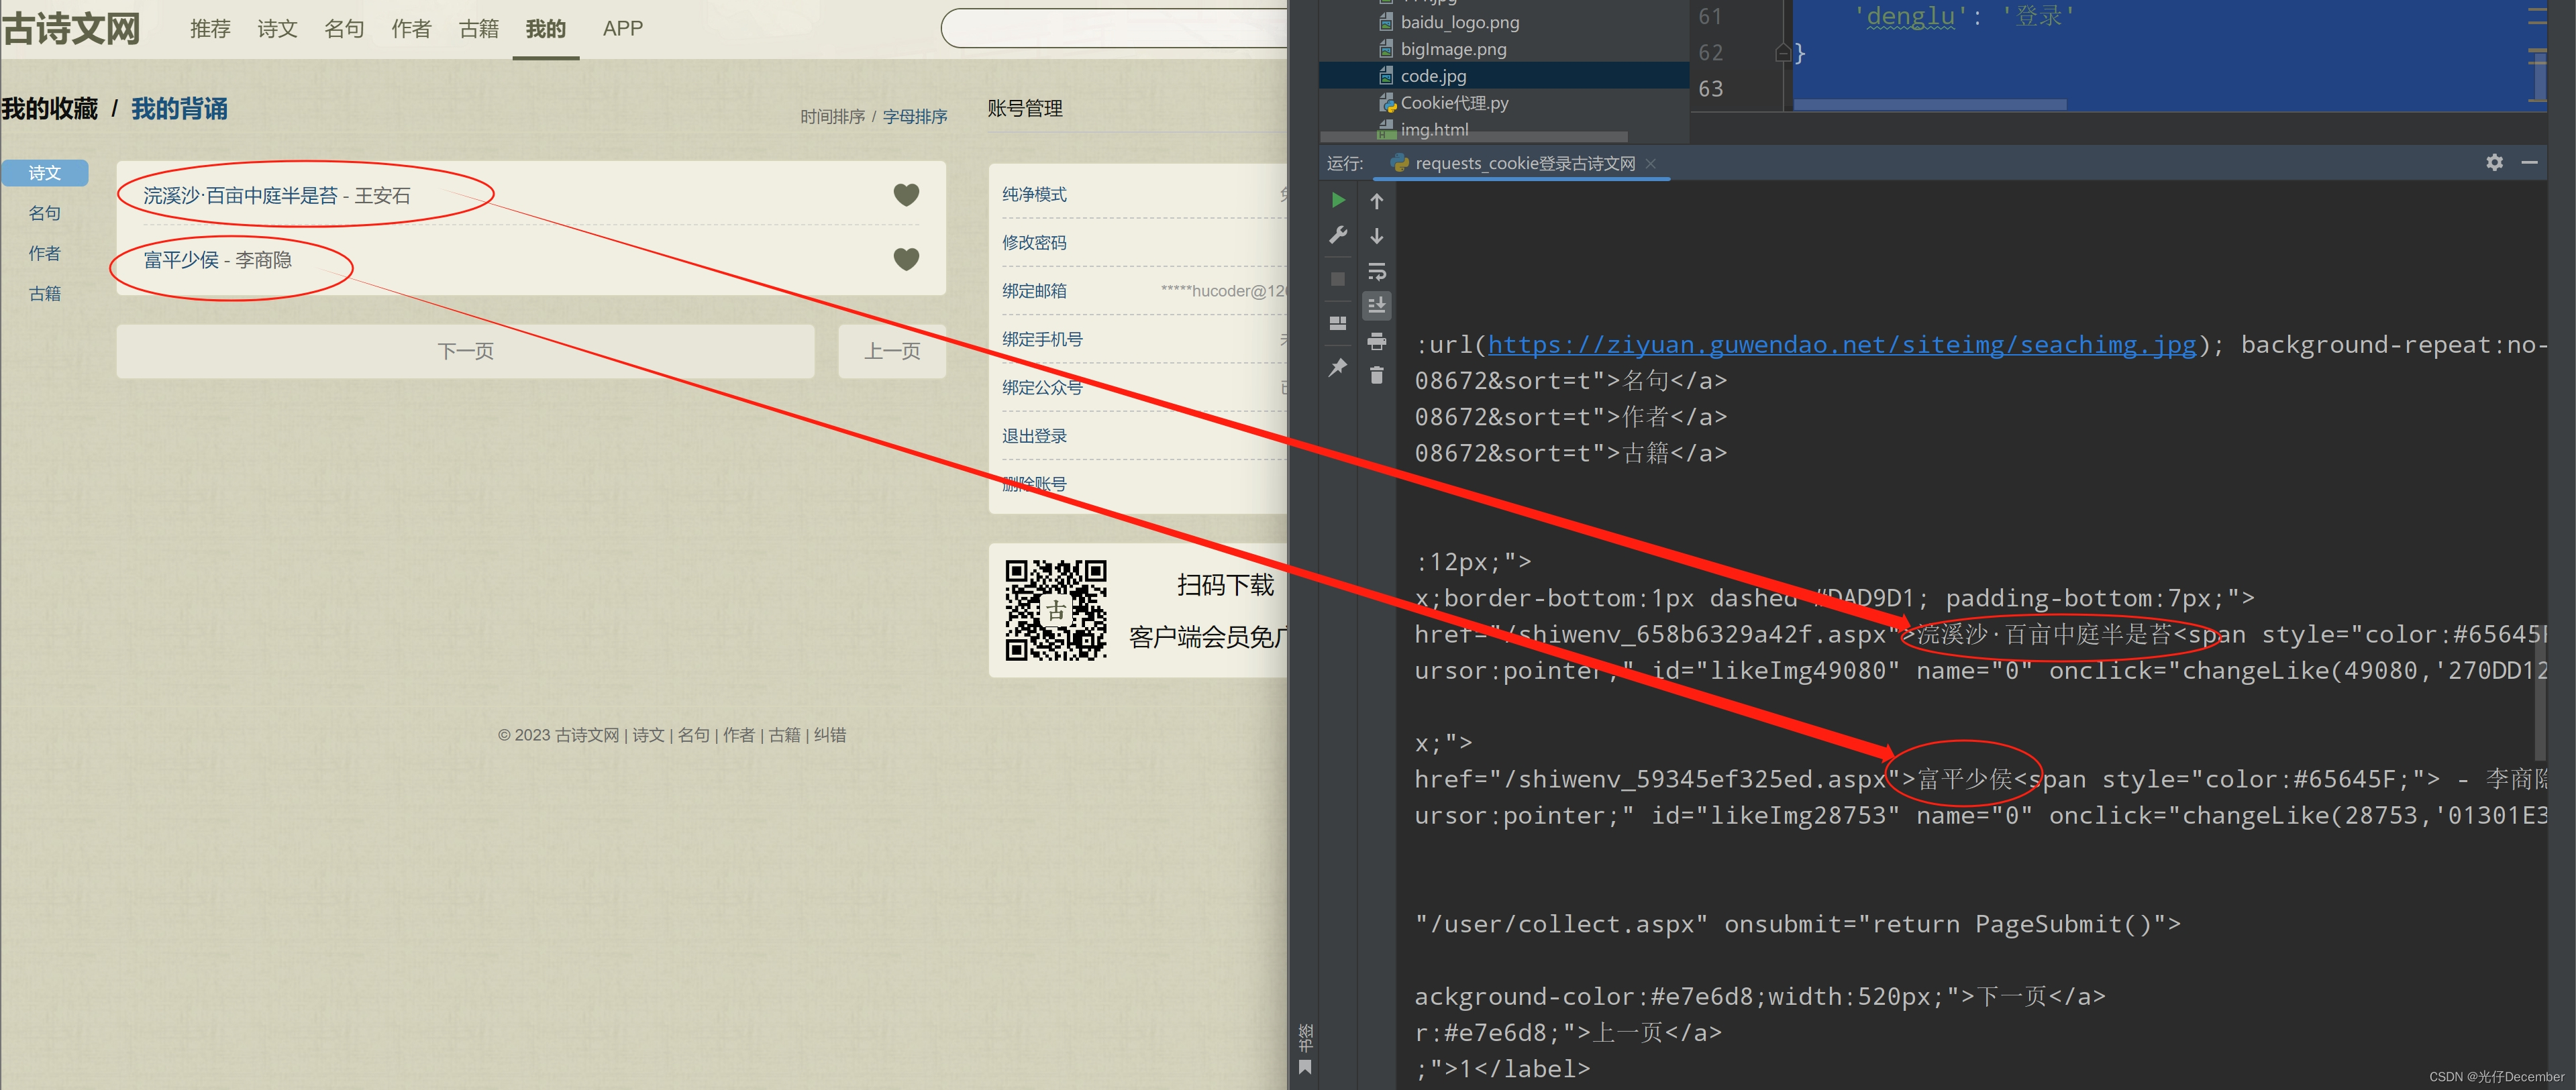
Task: Click the project tree horizontal scrollbar
Action: 1474,137
